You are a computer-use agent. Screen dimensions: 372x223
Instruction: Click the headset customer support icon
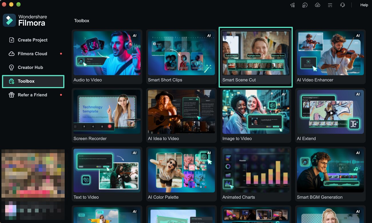(343, 5)
